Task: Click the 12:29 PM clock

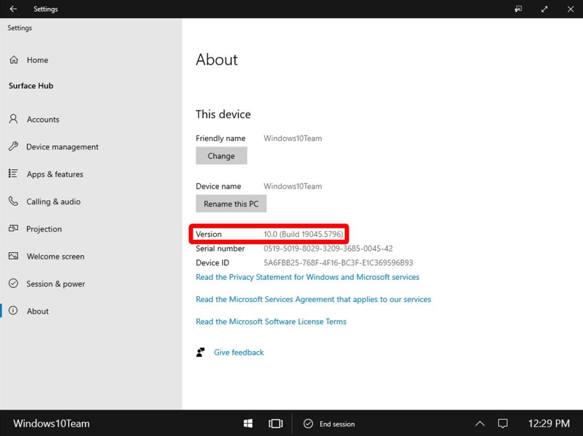Action: 549,423
